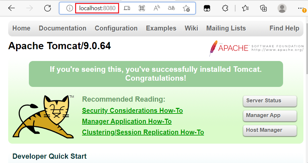Click the Host Manager button
The height and width of the screenshot is (163, 308).
[x=270, y=131]
